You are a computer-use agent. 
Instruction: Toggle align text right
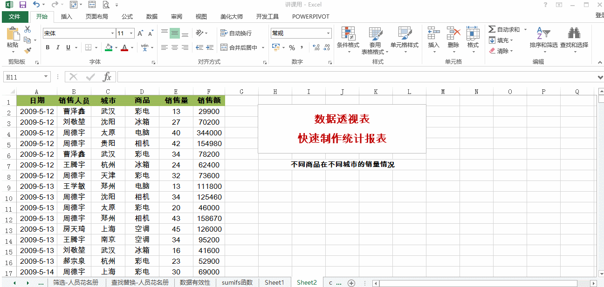coord(185,47)
